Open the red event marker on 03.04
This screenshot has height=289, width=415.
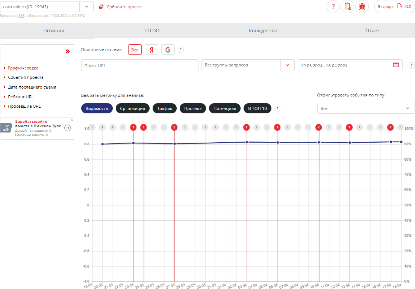point(247,127)
